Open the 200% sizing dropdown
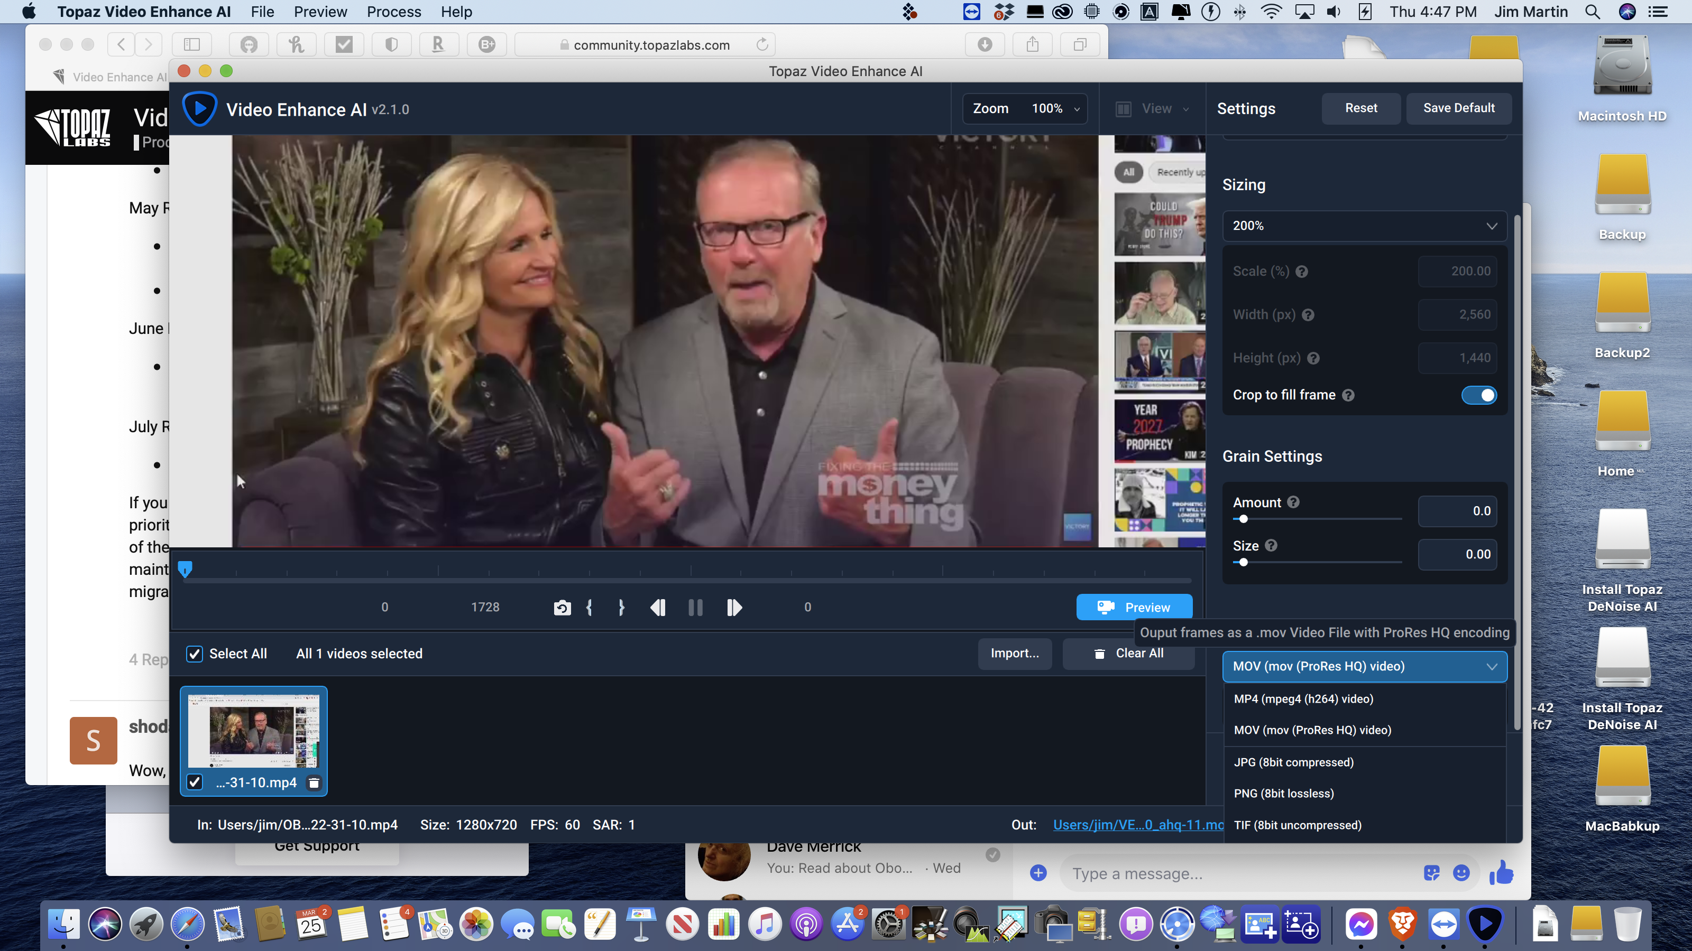The height and width of the screenshot is (951, 1692). 1364,226
